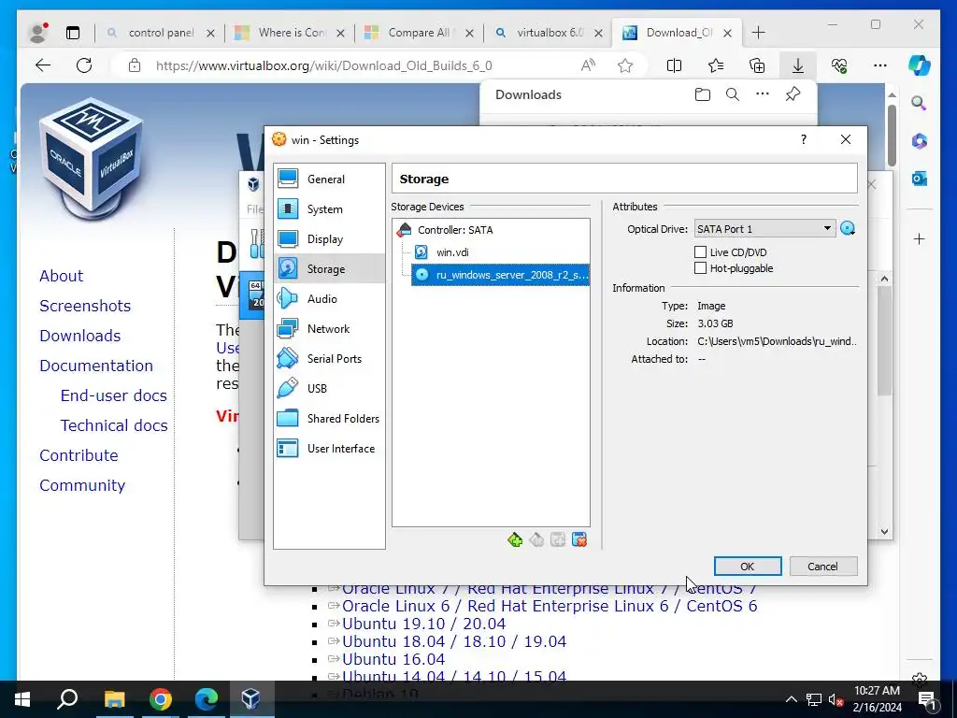This screenshot has height=718, width=957.
Task: Click Cancel in Settings dialog
Action: point(822,566)
